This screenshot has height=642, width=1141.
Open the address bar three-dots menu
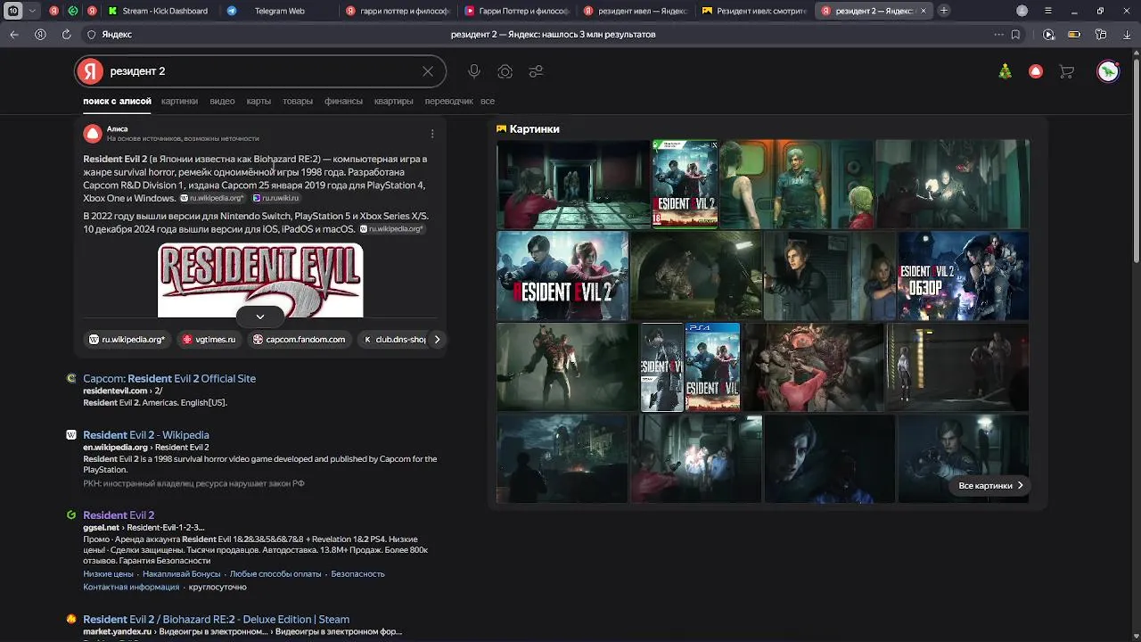coord(998,34)
